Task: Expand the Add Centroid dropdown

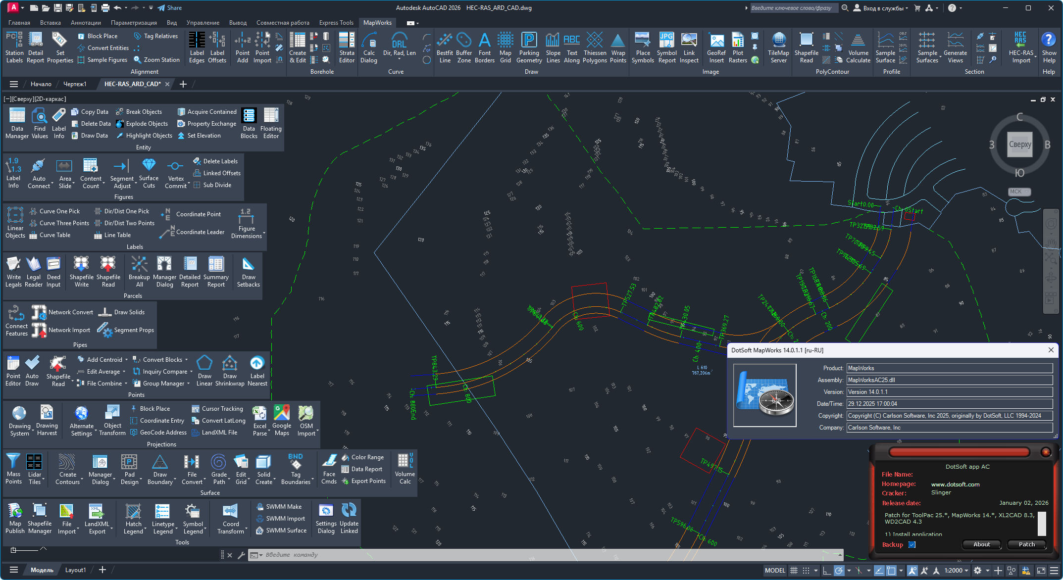Action: [126, 360]
